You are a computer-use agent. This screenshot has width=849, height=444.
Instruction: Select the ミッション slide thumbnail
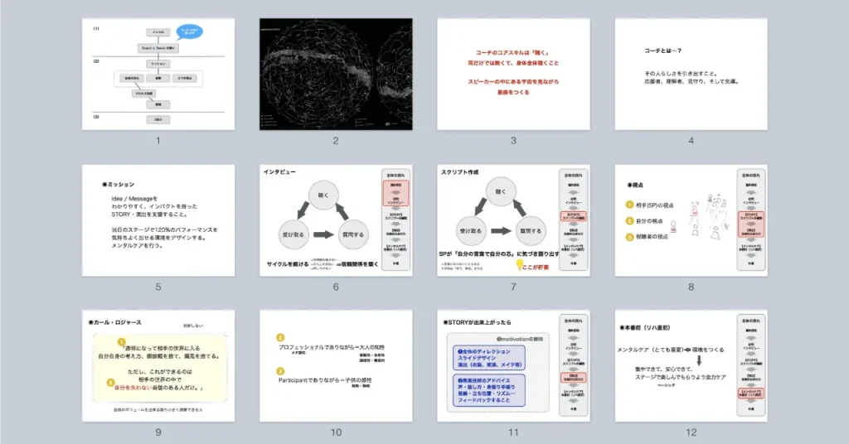pos(158,221)
